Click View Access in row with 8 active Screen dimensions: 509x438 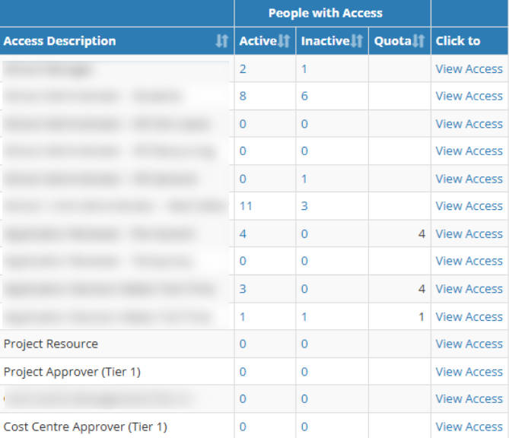pos(469,96)
